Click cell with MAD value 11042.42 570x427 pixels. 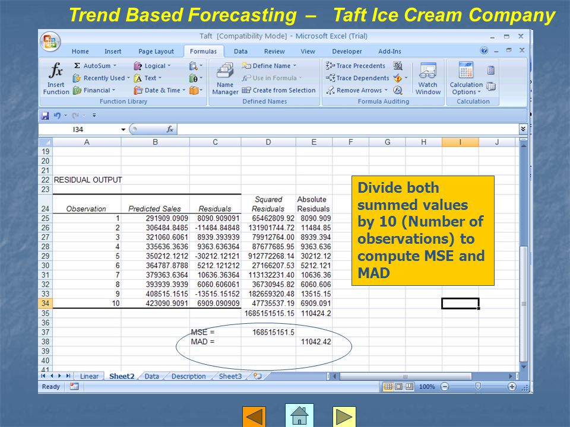[314, 342]
